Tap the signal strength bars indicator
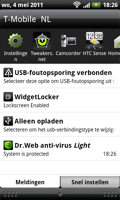Image resolution: width=120 pixels, height=200 pixels. click(x=86, y=5)
